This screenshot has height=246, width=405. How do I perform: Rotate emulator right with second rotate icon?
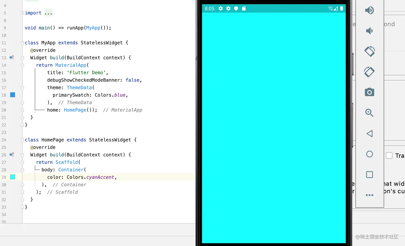(369, 72)
